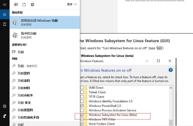This screenshot has height=126, width=193.
Task: Select the Home icon in sidebar
Action: click(x=5, y=14)
